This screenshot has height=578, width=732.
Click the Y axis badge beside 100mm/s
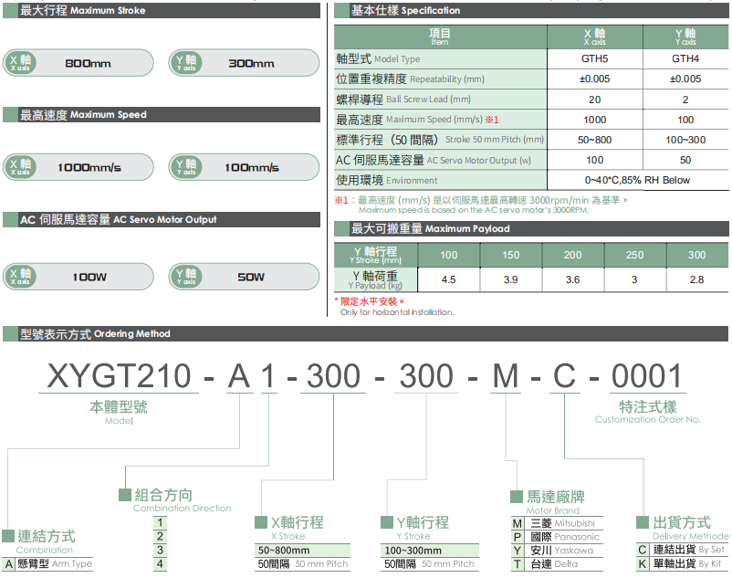186,167
